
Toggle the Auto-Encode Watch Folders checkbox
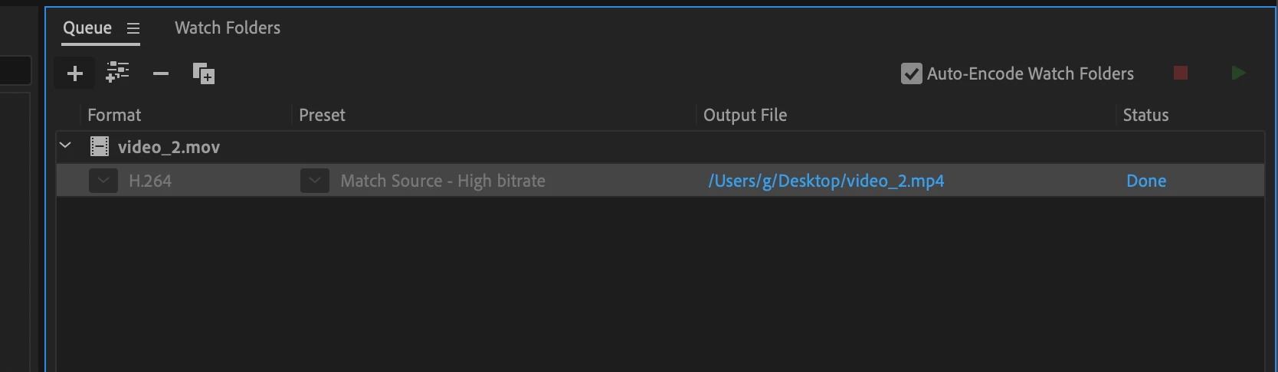(911, 73)
